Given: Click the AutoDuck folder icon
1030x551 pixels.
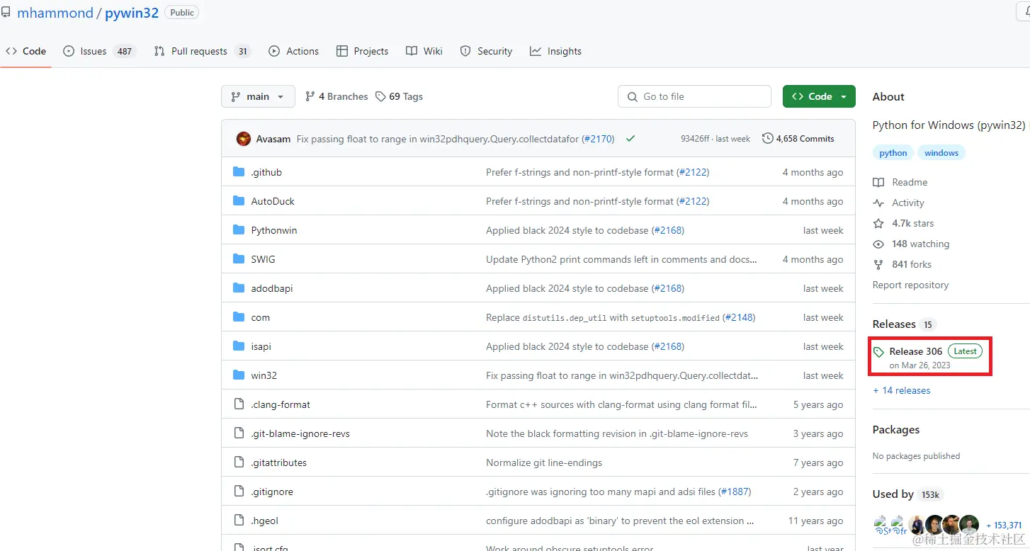Looking at the screenshot, I should [239, 201].
